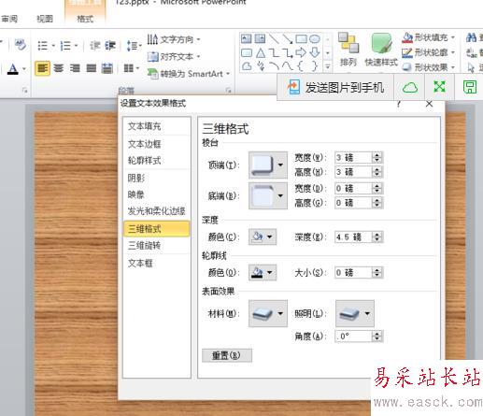Select the triangle shape
The height and width of the screenshot is (416, 483).
261,52
